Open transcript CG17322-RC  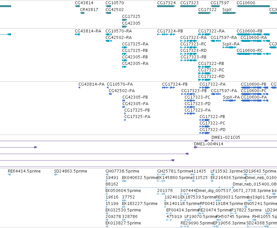coord(211,70)
